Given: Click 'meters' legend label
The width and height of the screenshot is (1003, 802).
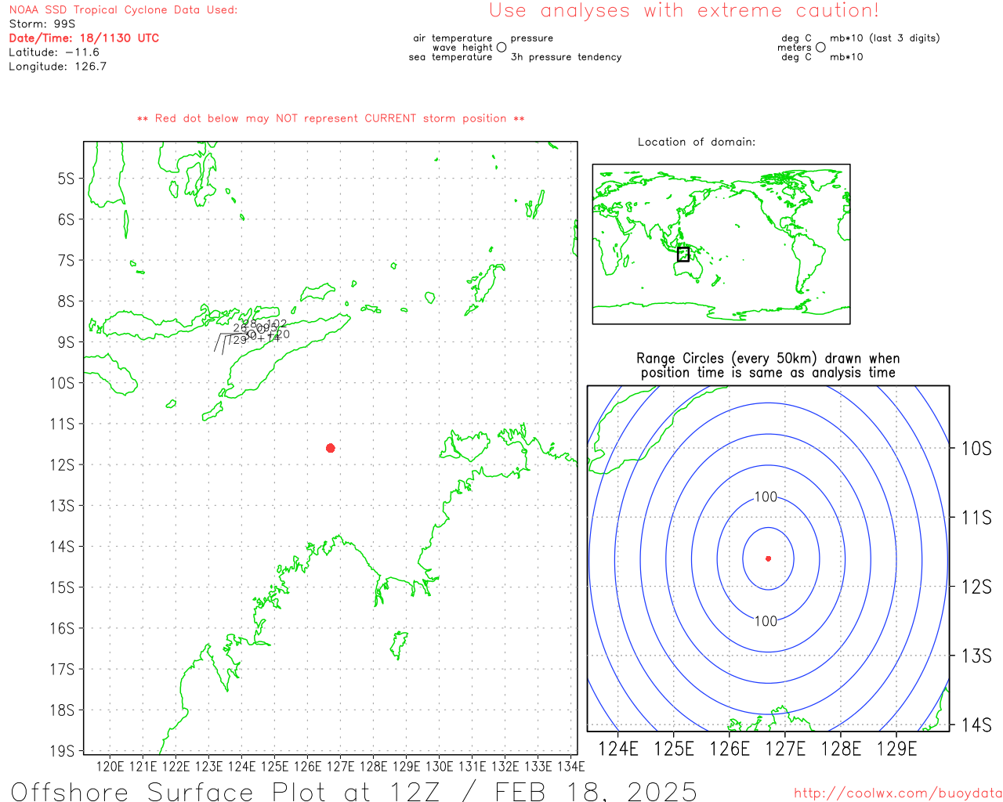Looking at the screenshot, I should point(795,47).
